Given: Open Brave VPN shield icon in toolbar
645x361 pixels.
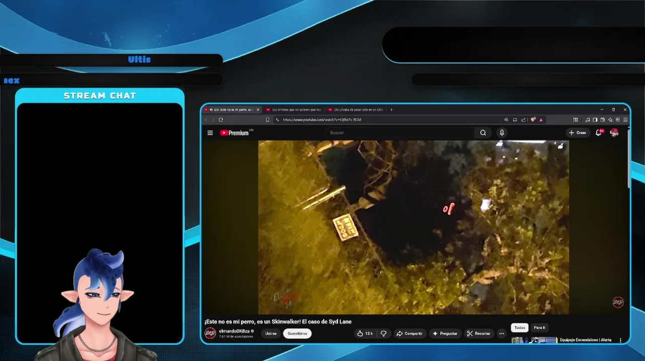Looking at the screenshot, I should pyautogui.click(x=618, y=120).
